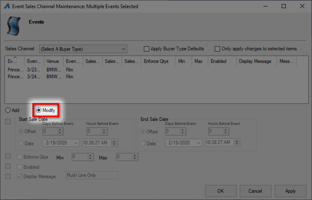Tick the apply checkbox left of Enforce Qtys
This screenshot has width=312, height=200.
8,156
